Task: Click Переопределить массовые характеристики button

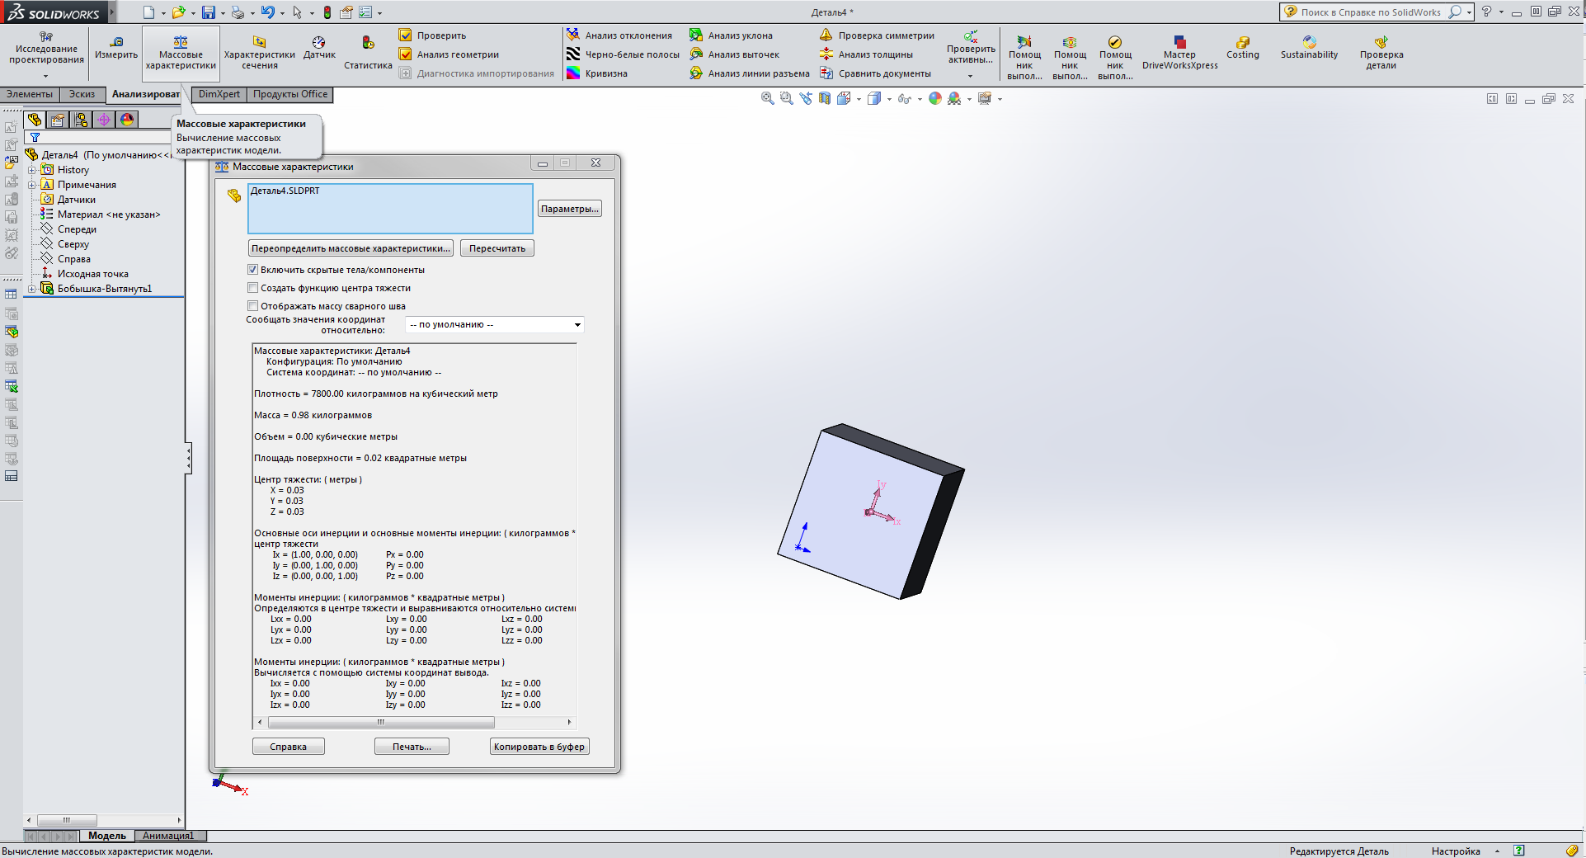Action: pyautogui.click(x=351, y=248)
